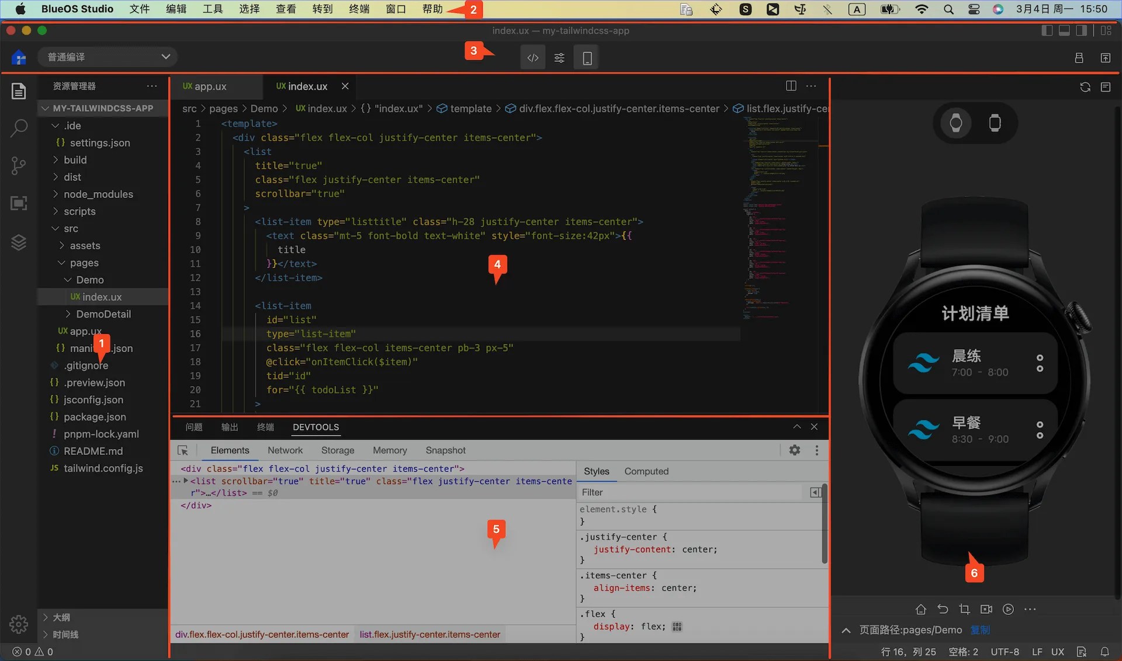
Task: Click the code view toolbar icon
Action: pos(532,58)
